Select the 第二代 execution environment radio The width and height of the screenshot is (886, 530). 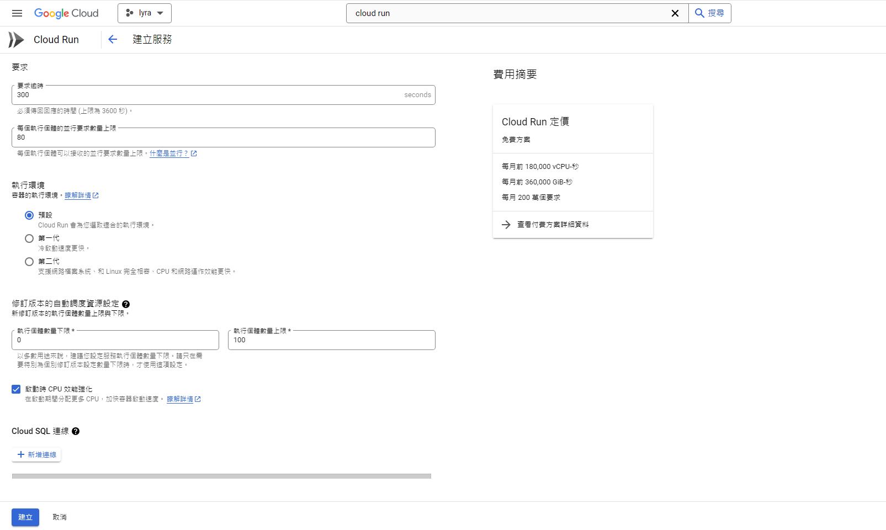click(29, 262)
